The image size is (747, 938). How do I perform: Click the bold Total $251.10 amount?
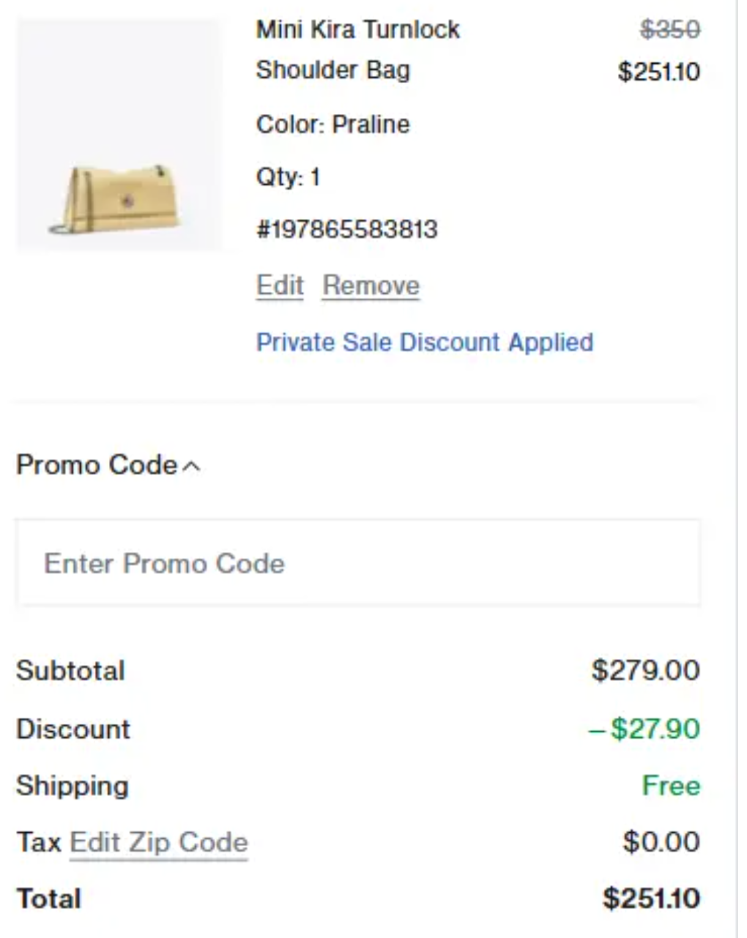[x=651, y=898]
